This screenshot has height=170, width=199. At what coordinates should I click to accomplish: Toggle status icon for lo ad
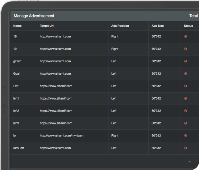coord(185,136)
